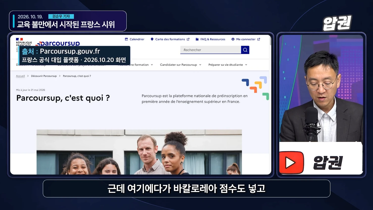Click the 압권 banner text below presenter
Screen dimensions: 373x210
click(x=328, y=162)
